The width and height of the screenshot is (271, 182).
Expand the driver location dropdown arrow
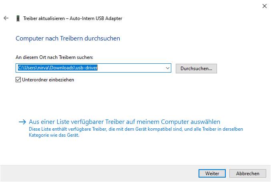(168, 68)
